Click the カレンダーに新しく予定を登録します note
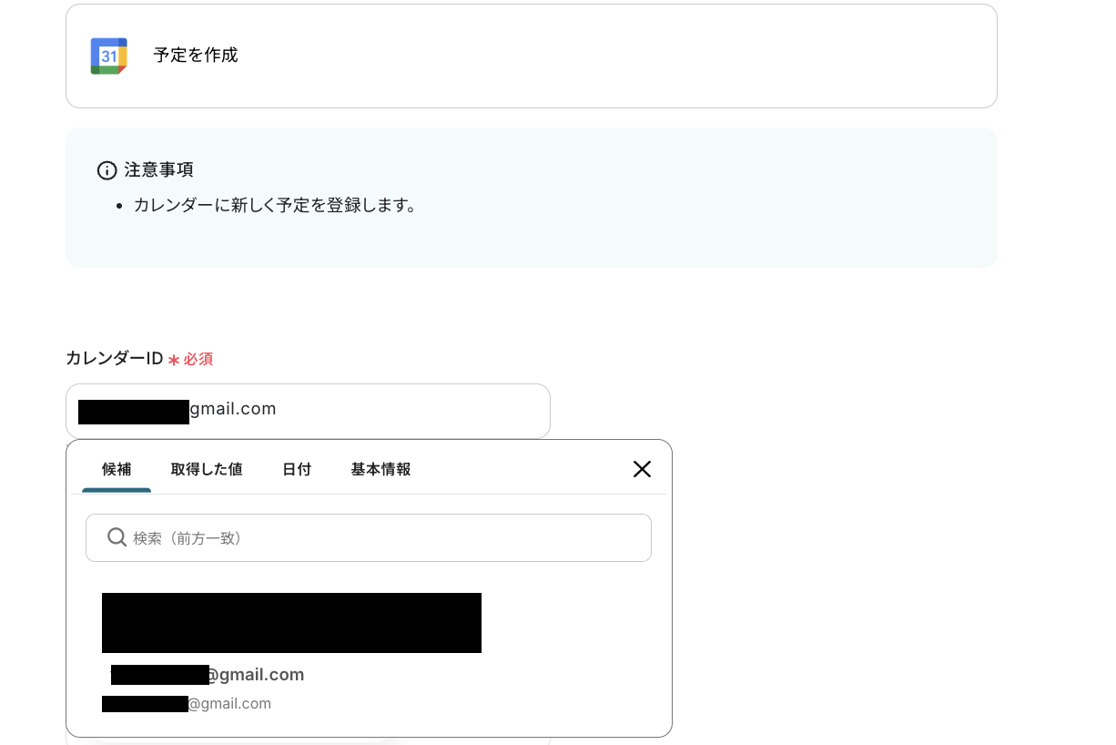This screenshot has width=1116, height=745. 275,205
